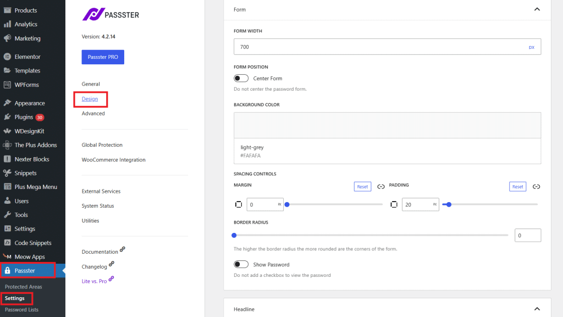
Task: Open Global Protection settings
Action: click(102, 145)
